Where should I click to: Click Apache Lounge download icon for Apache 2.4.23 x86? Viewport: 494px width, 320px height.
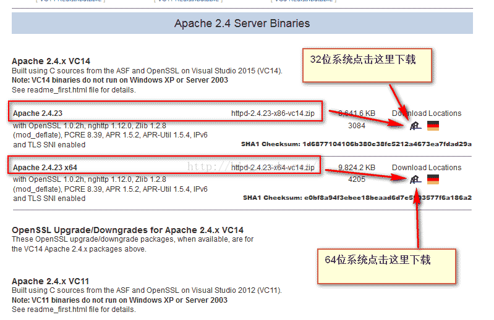coord(415,126)
